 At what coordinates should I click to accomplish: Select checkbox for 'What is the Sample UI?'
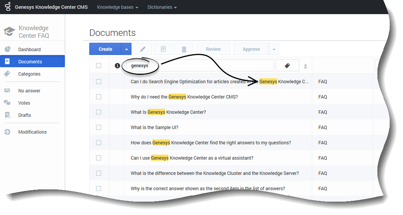pyautogui.click(x=99, y=128)
